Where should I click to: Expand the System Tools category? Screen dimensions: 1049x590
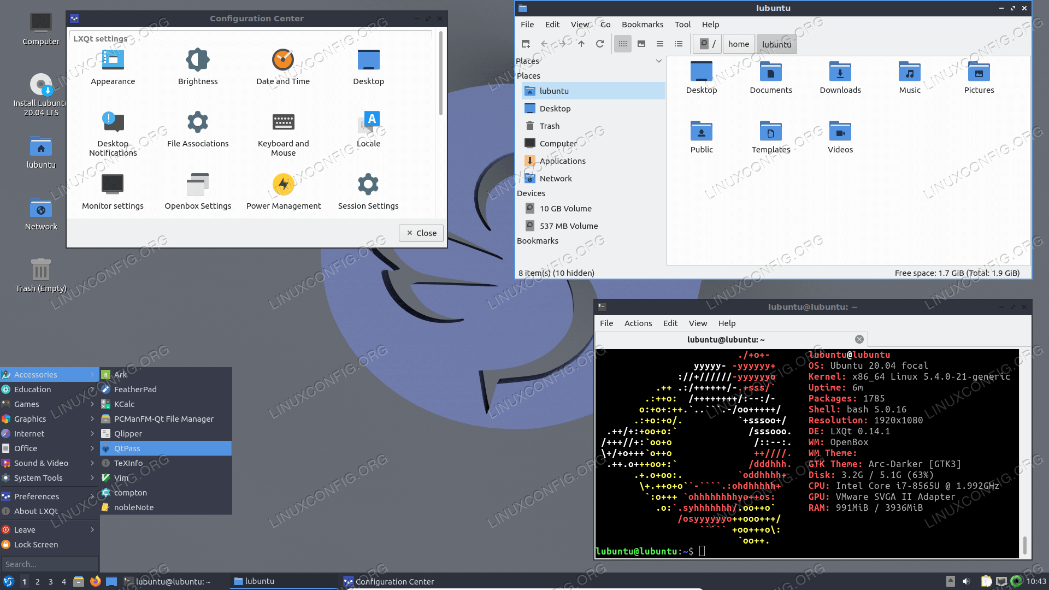coord(49,478)
